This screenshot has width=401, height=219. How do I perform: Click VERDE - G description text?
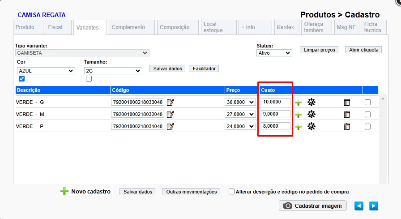pyautogui.click(x=30, y=103)
